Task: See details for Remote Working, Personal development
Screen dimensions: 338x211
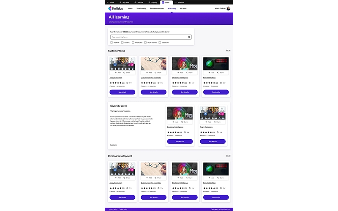Action: click(x=216, y=197)
